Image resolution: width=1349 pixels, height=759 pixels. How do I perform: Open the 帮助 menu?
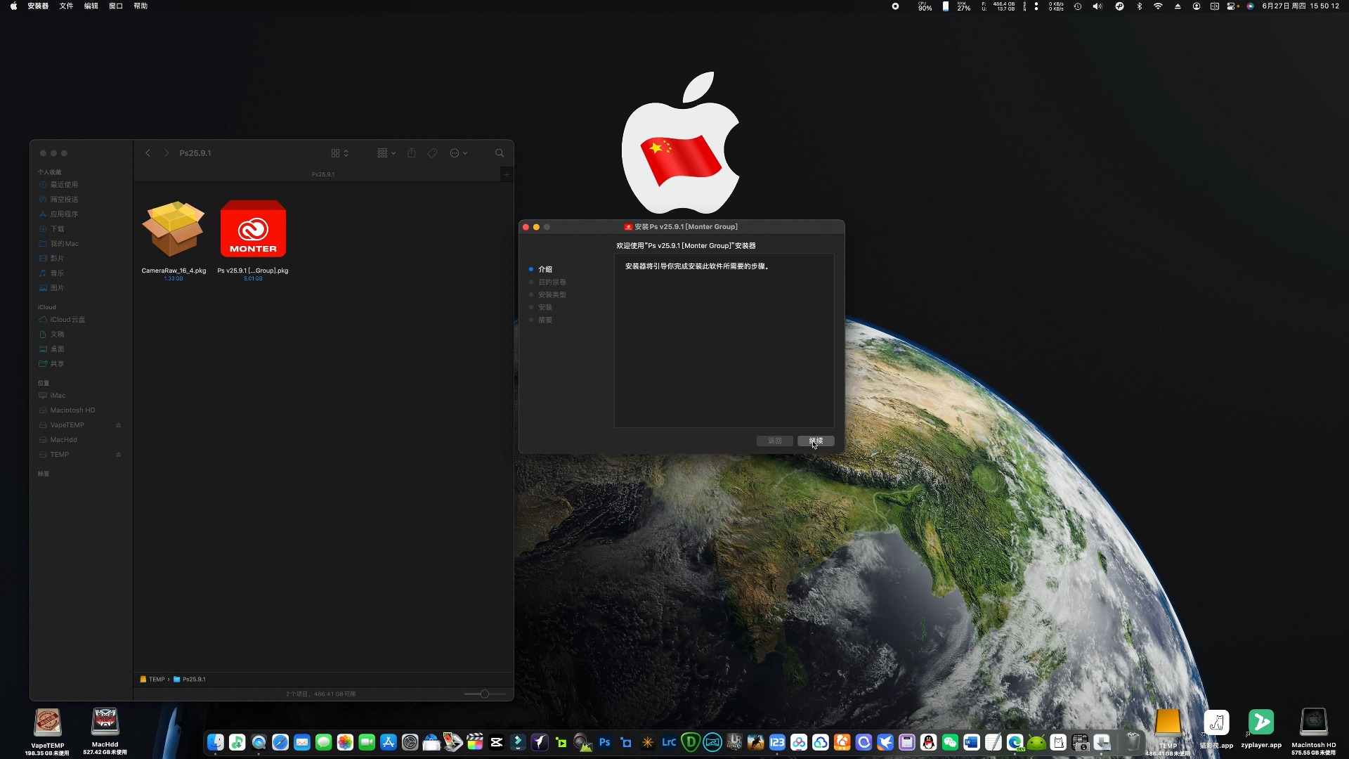(x=141, y=6)
